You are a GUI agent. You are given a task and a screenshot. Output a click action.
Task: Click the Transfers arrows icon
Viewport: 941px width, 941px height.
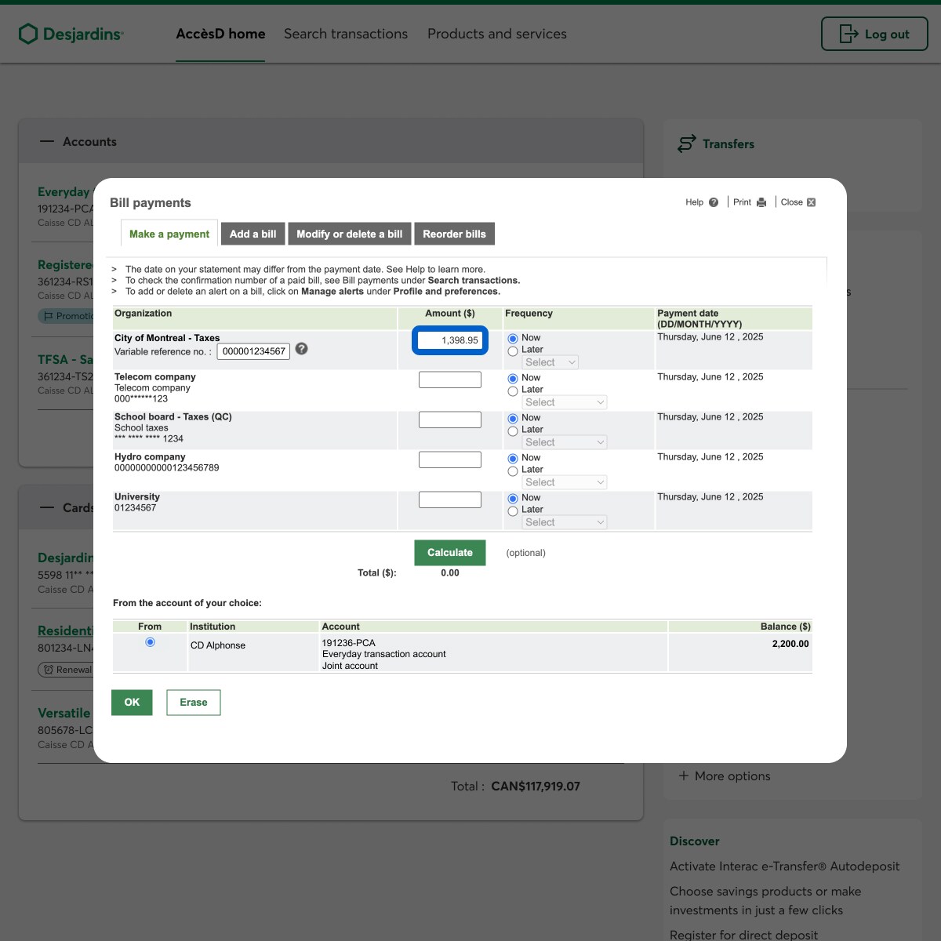point(686,144)
